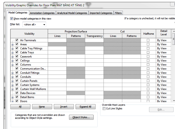This screenshot has width=175, height=129.
Task: Expand the Areas category tree node
Action: tap(13, 44)
